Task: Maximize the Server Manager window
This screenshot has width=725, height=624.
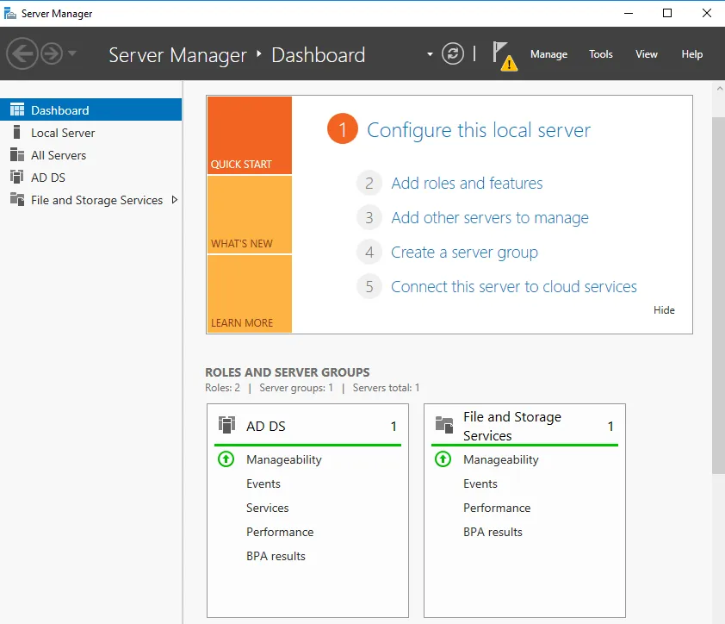Action: point(667,13)
